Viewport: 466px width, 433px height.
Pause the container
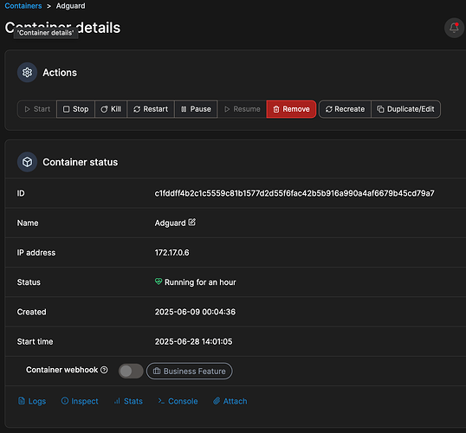[x=196, y=109]
